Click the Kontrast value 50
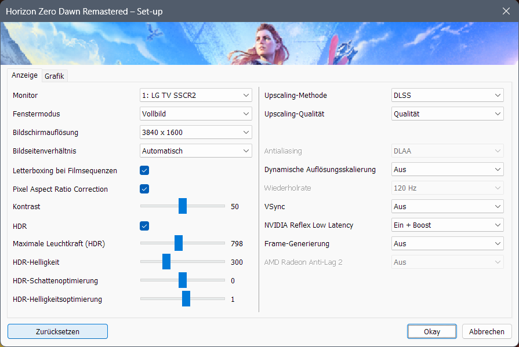This screenshot has height=347, width=519. [x=235, y=207]
